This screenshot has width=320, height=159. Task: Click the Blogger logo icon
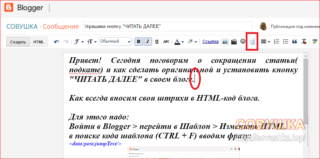point(9,8)
